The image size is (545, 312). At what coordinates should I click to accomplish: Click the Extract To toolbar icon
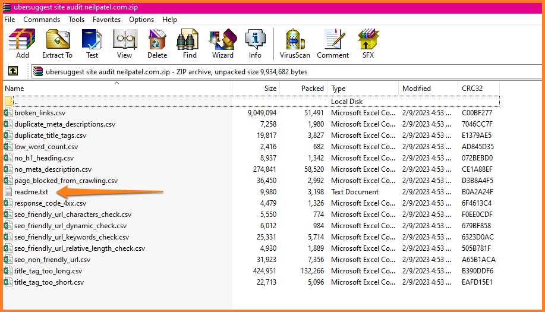(57, 44)
